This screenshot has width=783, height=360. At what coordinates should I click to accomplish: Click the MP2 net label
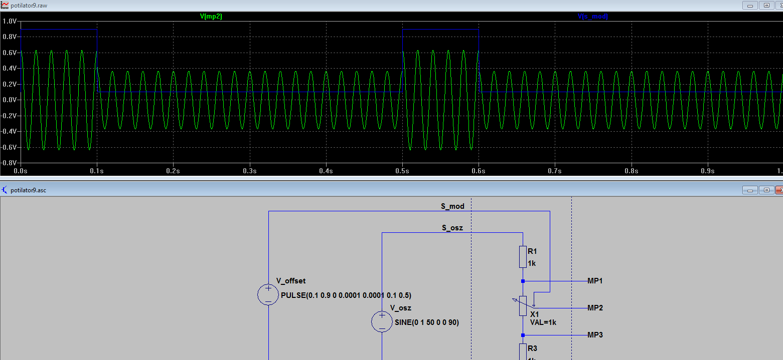point(595,308)
